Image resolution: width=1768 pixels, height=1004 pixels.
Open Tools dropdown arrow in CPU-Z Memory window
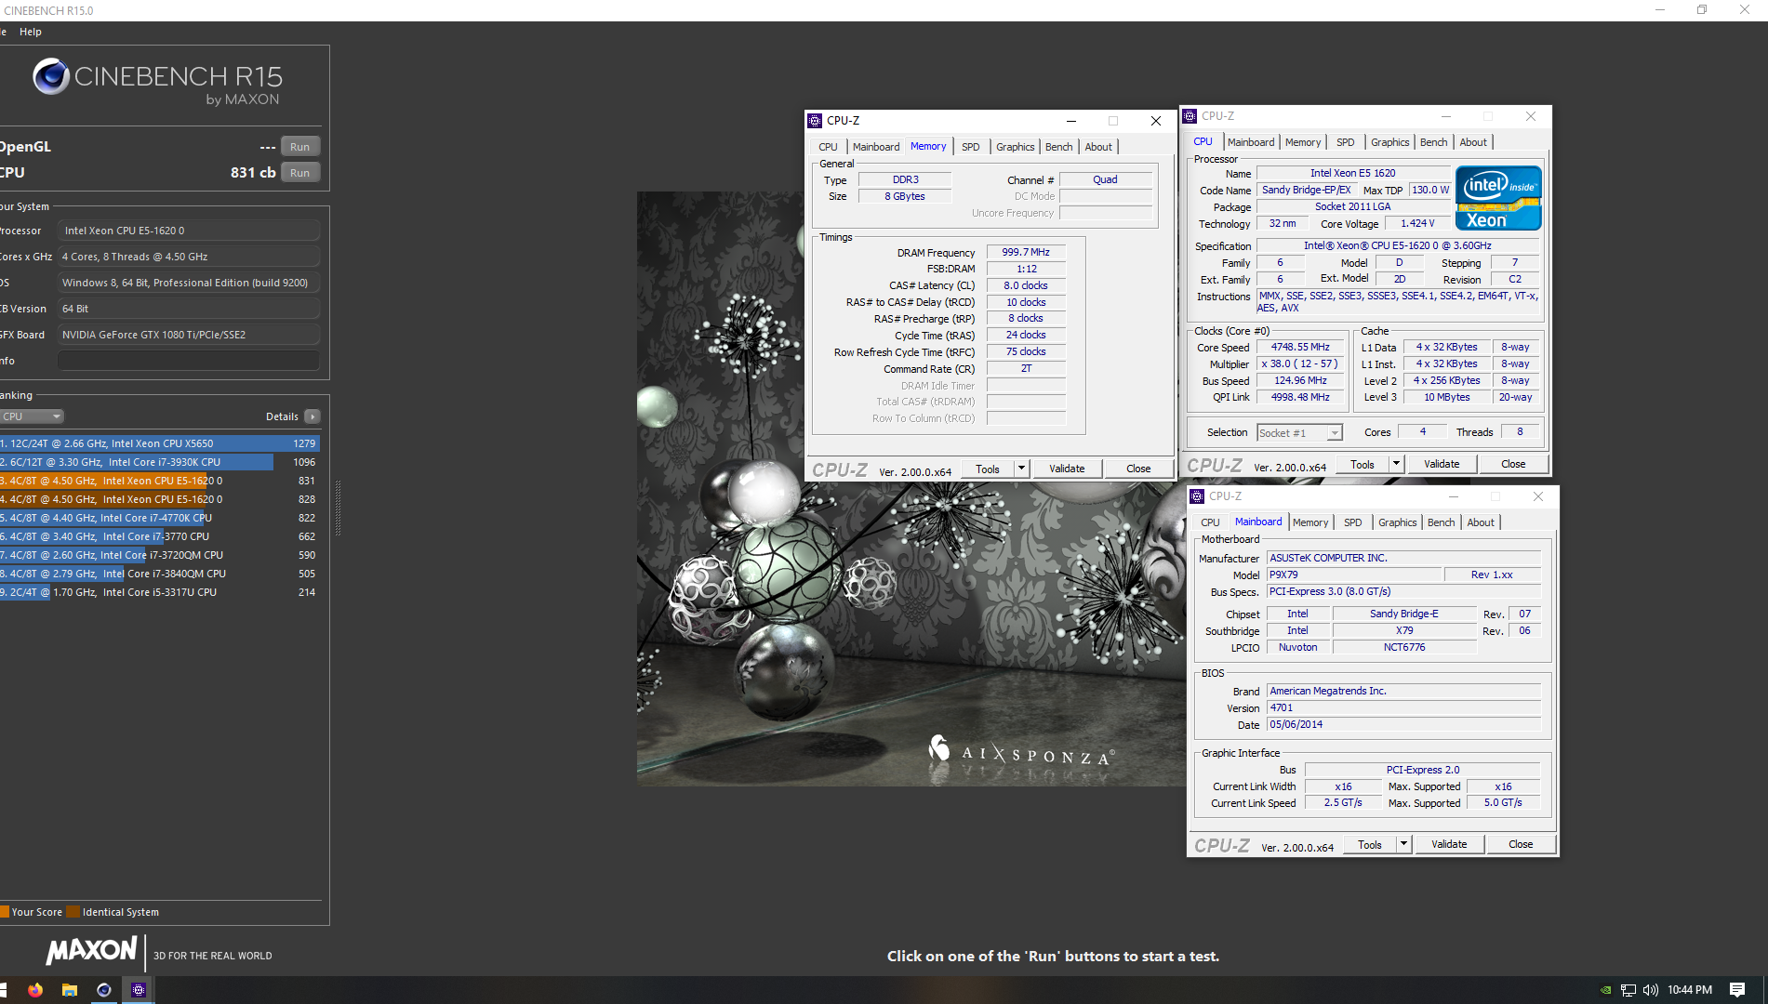(x=1021, y=469)
